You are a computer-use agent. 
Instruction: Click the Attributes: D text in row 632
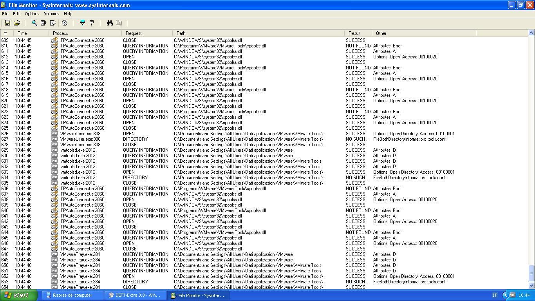(x=384, y=167)
